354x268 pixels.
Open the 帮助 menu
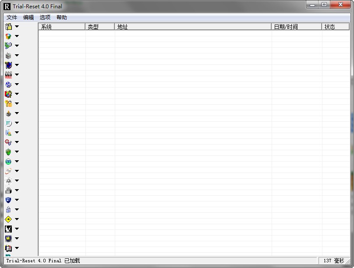[x=62, y=18]
